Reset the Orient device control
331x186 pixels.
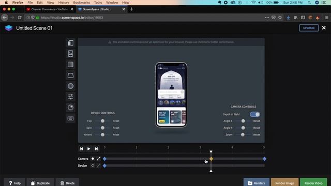click(116, 134)
